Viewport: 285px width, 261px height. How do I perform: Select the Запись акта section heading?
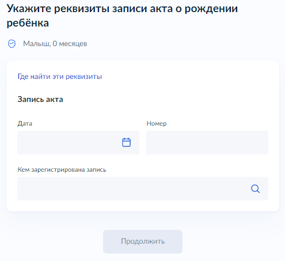(x=40, y=99)
